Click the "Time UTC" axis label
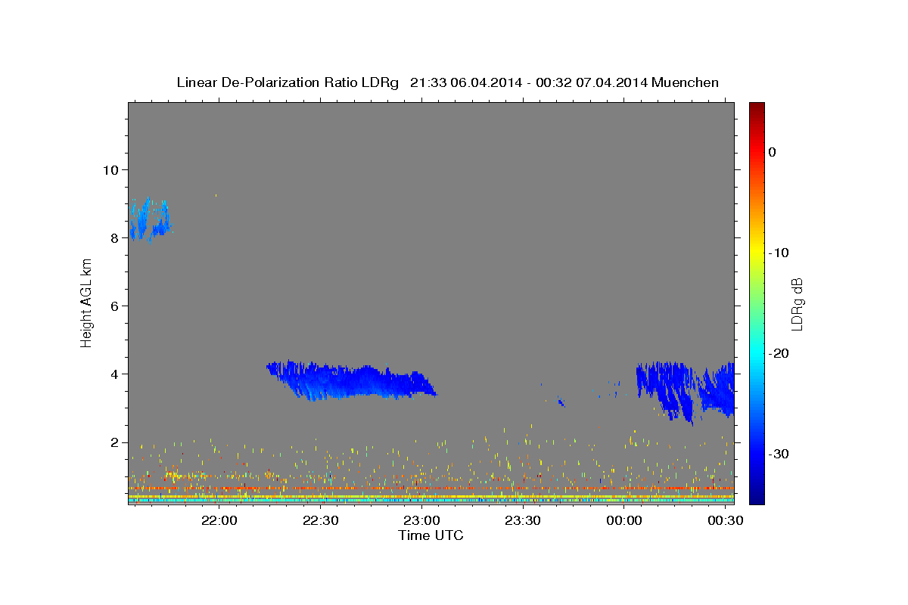Image resolution: width=908 pixels, height=605 pixels. click(x=431, y=535)
